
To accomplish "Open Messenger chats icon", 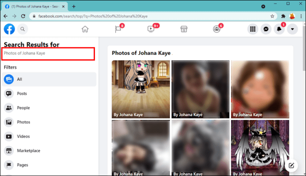I will [266, 29].
